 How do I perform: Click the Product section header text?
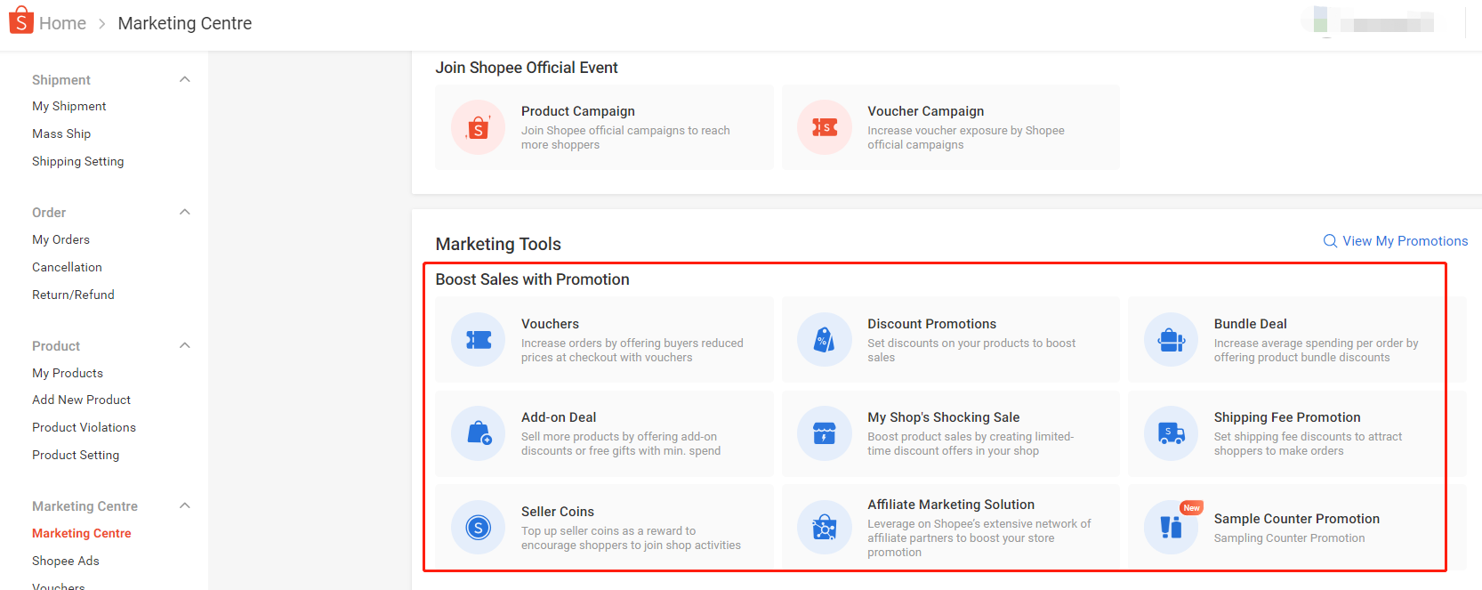coord(56,346)
